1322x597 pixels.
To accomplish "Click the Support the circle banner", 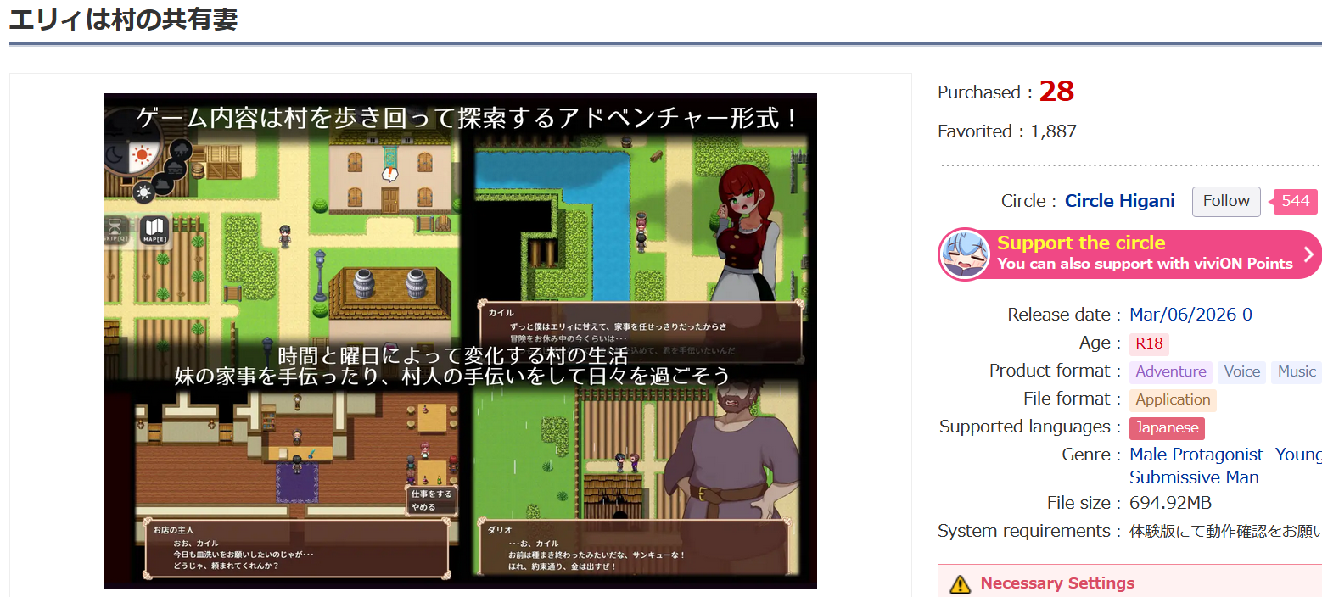I will pyautogui.click(x=1129, y=254).
